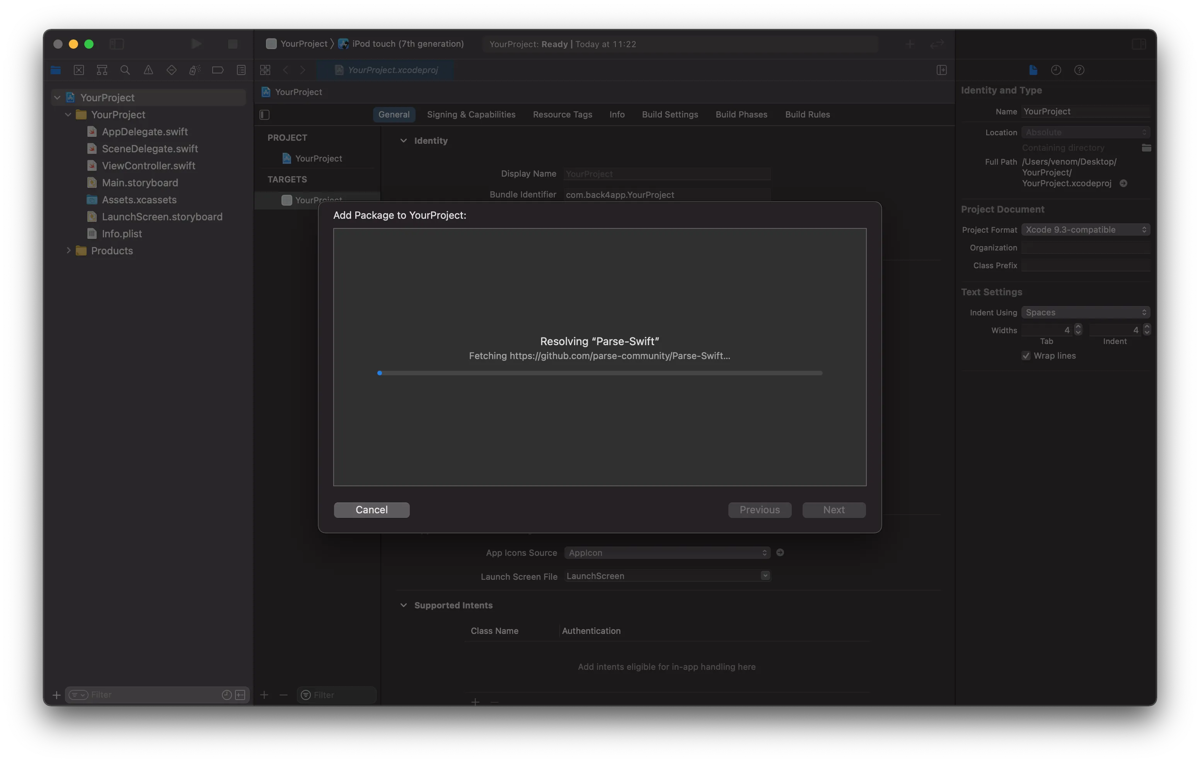Image resolution: width=1200 pixels, height=763 pixels.
Task: Toggle Wrap lines checkbox
Action: [1026, 355]
